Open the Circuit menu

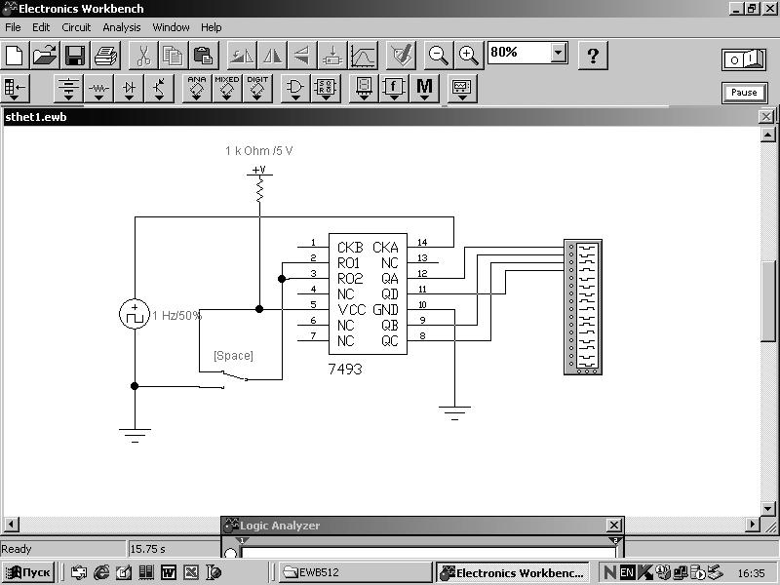[x=76, y=27]
